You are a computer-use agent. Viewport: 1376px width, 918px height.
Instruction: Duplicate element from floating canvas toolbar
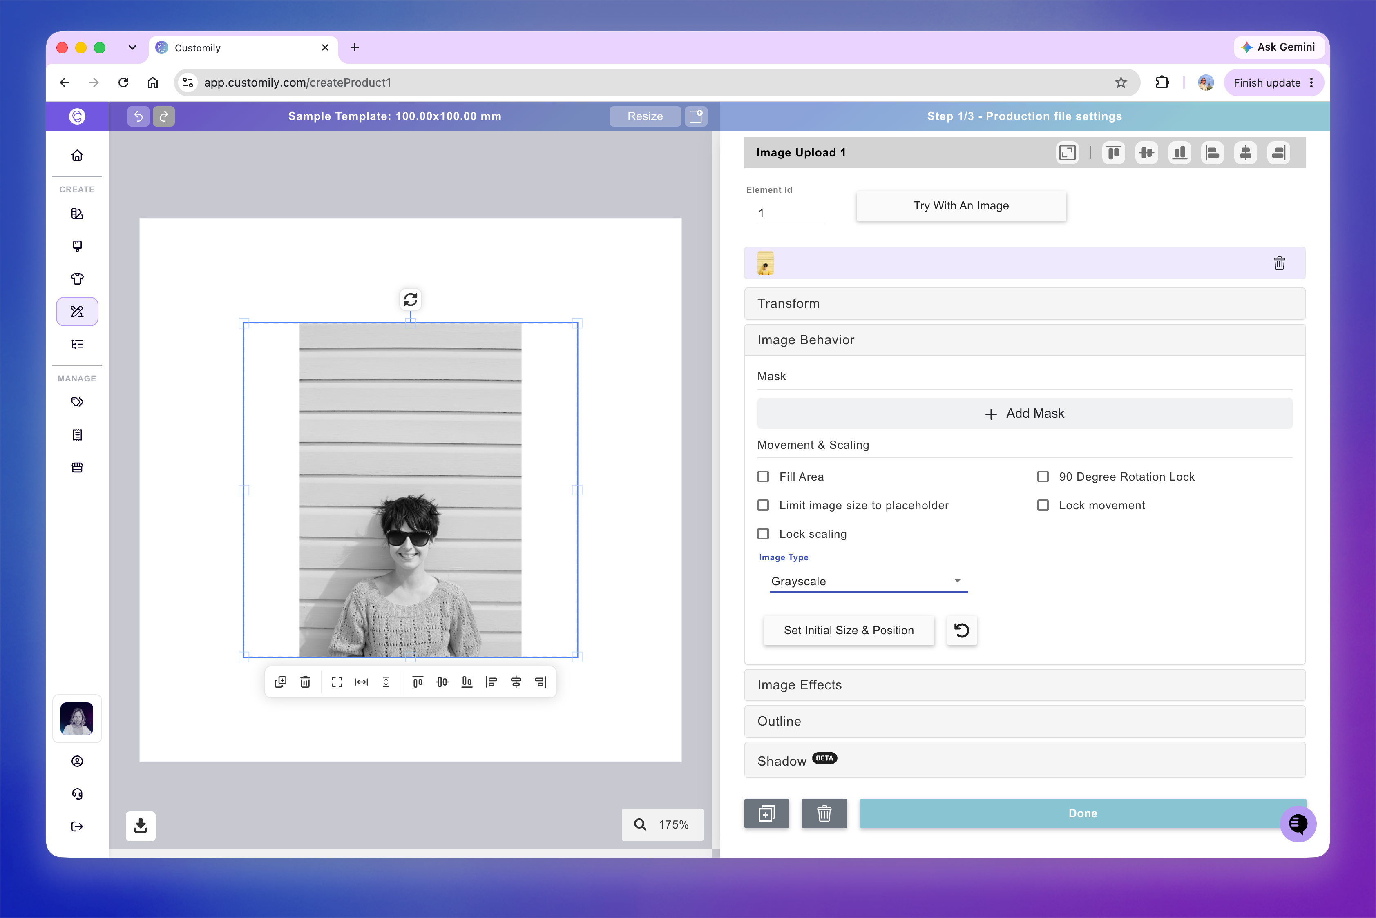tap(281, 682)
